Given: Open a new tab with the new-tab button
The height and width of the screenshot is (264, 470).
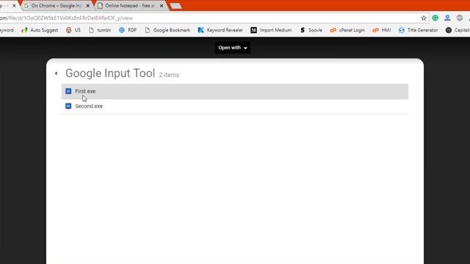Looking at the screenshot, I should (176, 6).
